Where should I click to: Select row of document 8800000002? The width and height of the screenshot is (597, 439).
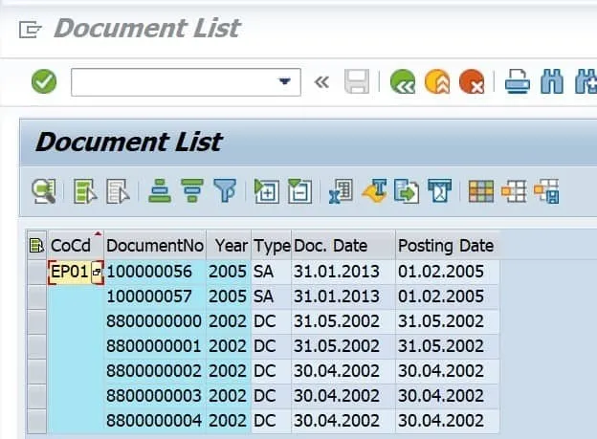(x=37, y=371)
